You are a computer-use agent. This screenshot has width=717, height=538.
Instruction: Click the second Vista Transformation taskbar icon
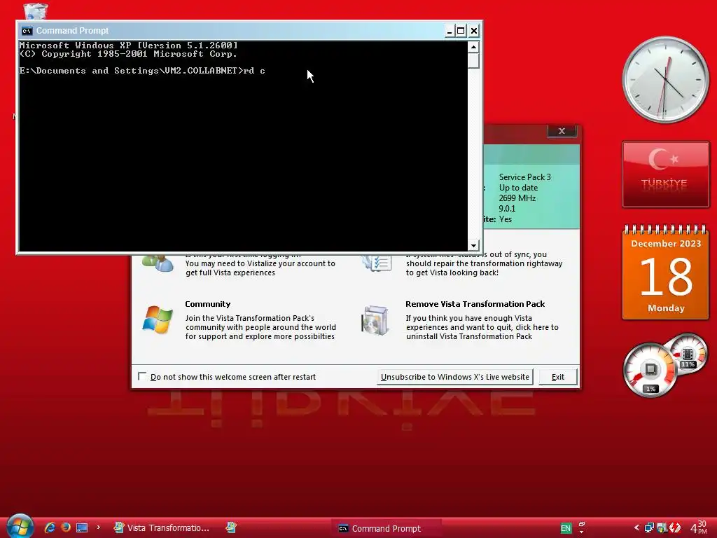click(x=231, y=527)
